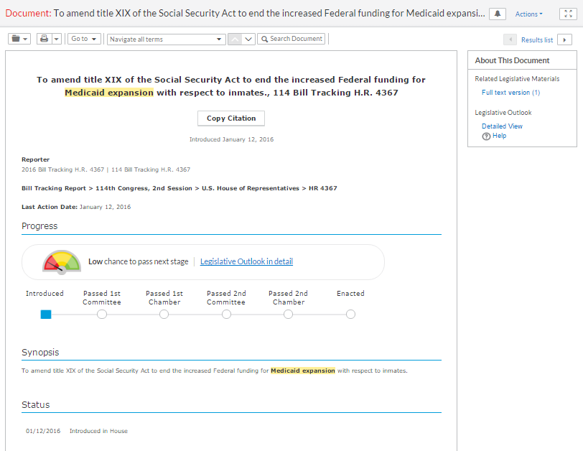
Task: Click the Copy Citation button
Action: 231,118
